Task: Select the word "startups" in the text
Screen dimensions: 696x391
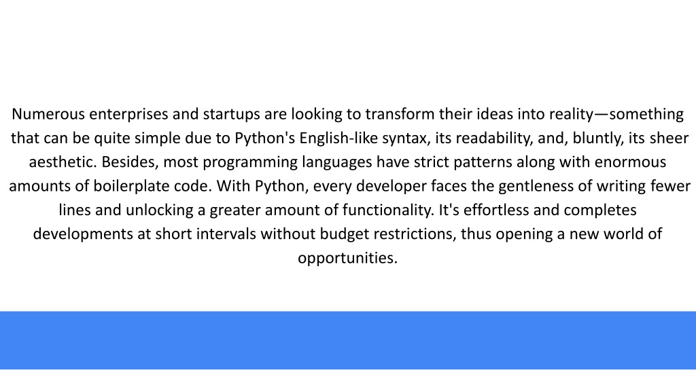Action: tap(231, 114)
